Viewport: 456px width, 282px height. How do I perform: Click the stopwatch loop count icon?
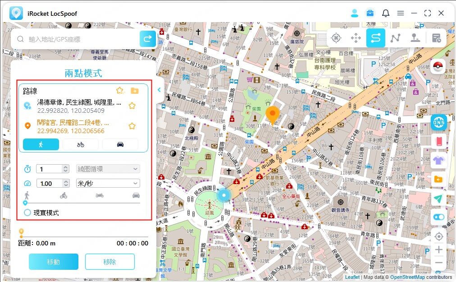click(x=27, y=169)
